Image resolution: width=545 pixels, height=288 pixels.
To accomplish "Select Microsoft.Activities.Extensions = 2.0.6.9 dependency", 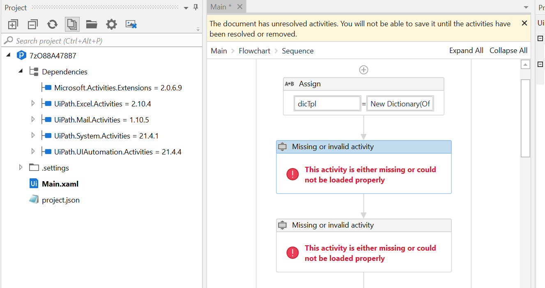I will tap(118, 88).
